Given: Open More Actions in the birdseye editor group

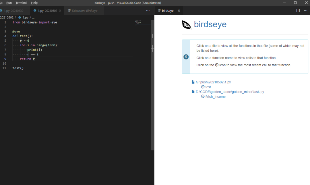Looking at the screenshot, I should pos(305,11).
